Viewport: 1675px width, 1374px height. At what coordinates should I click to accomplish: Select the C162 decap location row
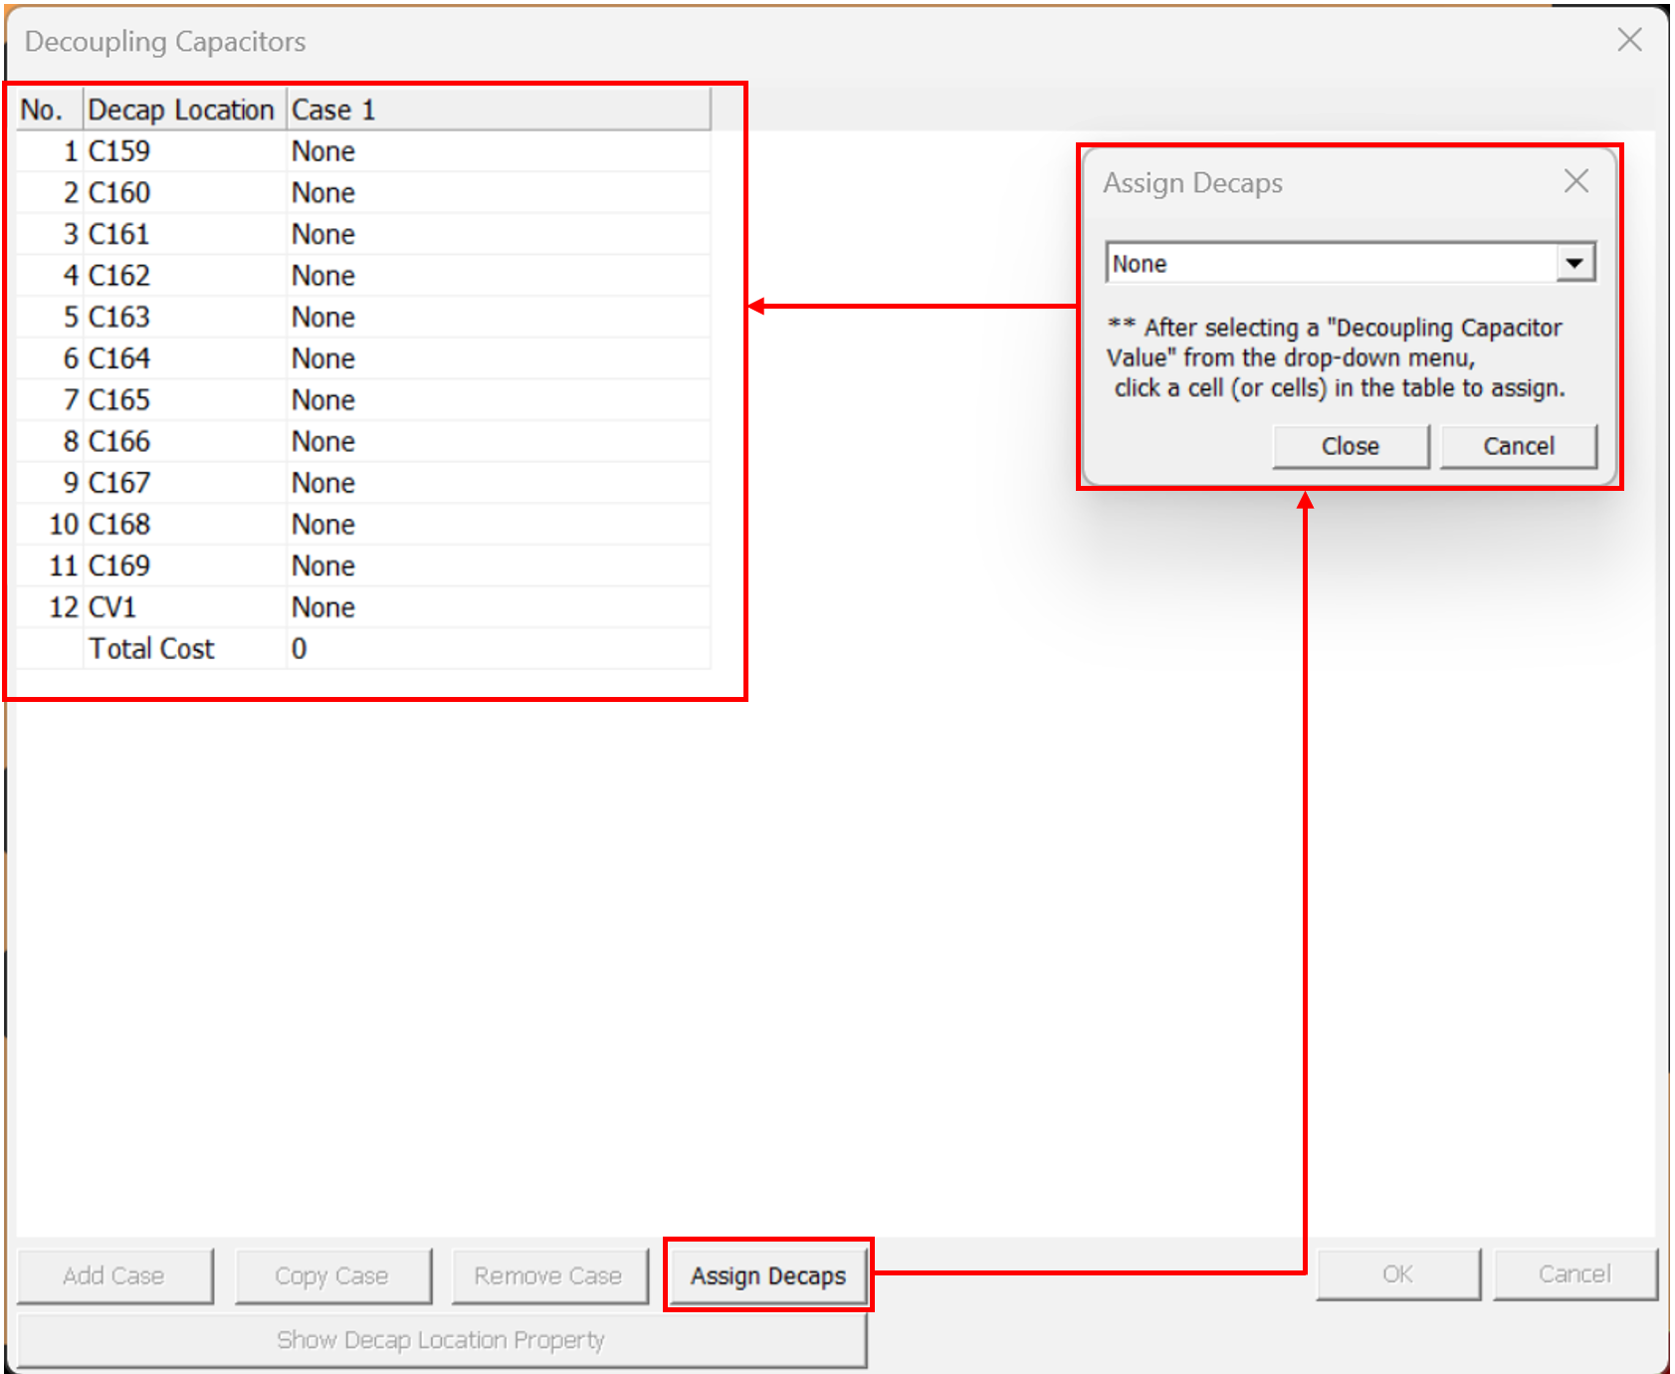(x=184, y=276)
